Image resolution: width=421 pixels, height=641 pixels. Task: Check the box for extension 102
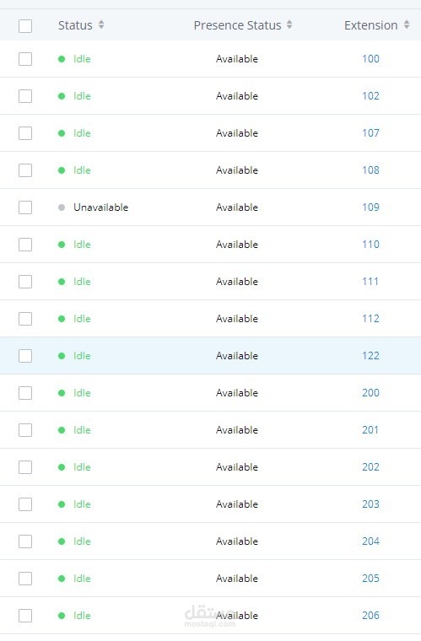[25, 96]
